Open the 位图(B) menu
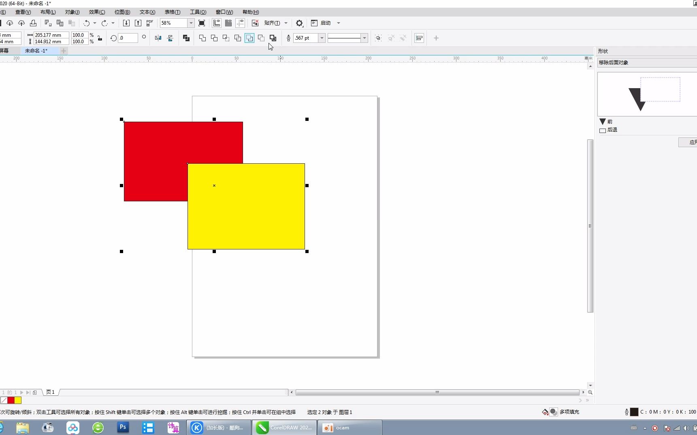Screen dimensions: 697x435 pyautogui.click(x=122, y=12)
